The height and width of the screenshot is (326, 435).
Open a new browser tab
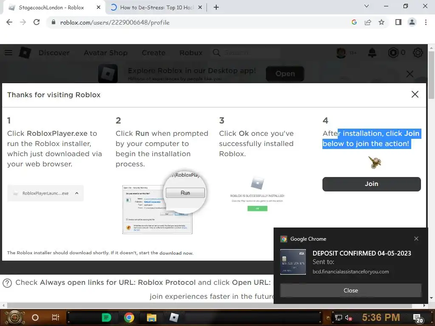coord(216,8)
